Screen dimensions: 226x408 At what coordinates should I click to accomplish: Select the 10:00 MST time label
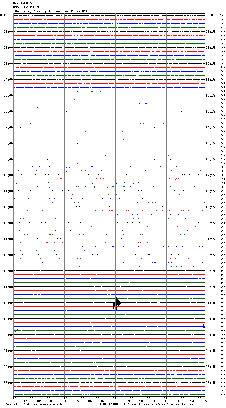pyautogui.click(x=8, y=175)
